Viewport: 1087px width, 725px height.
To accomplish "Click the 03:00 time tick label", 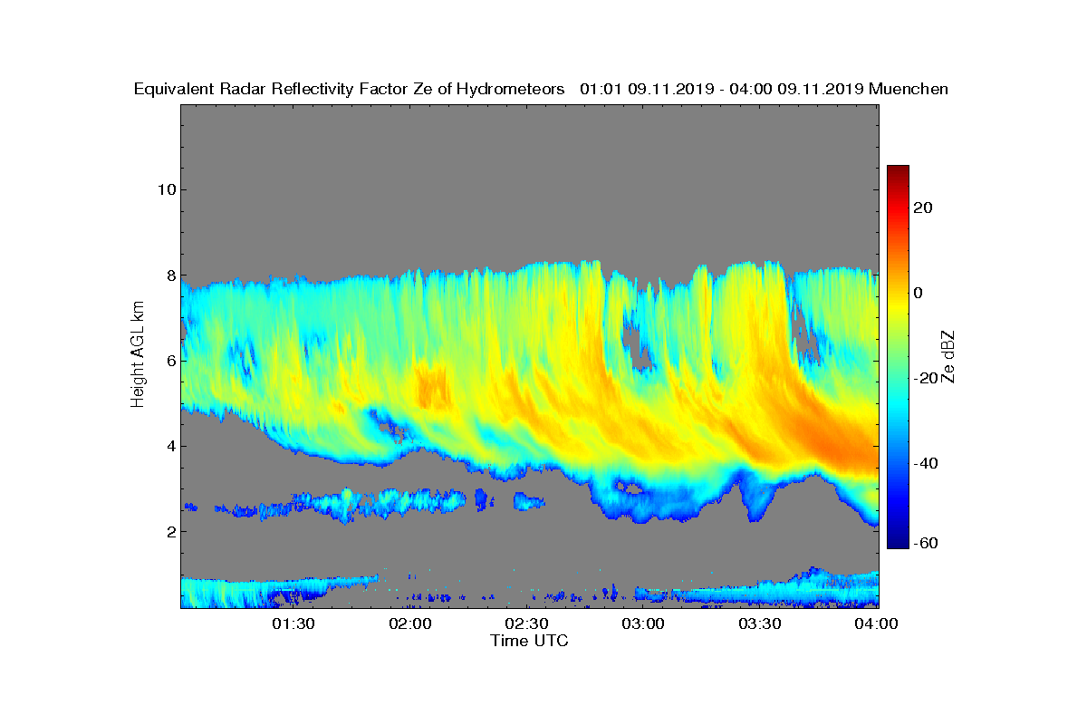I will click(x=645, y=624).
